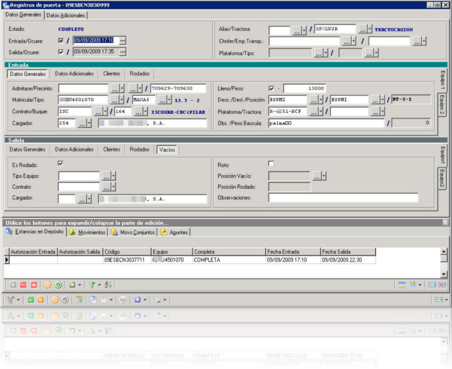Click the green funnel filter icon
The height and width of the screenshot is (369, 452).
coord(92,285)
